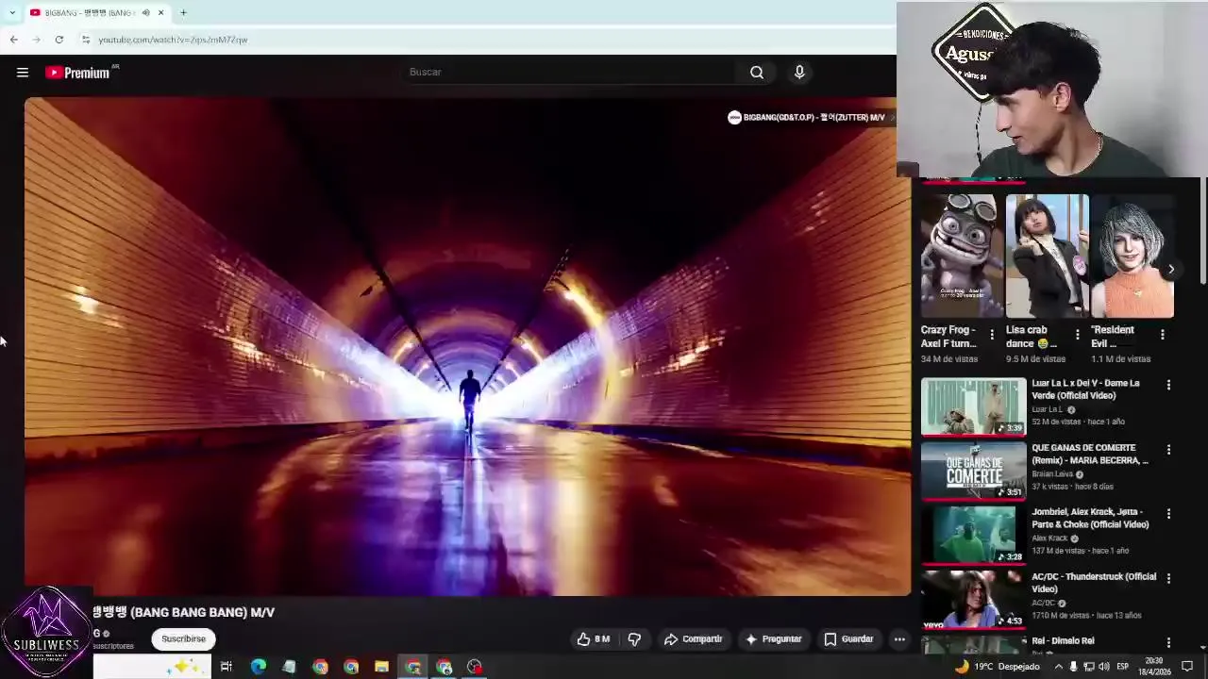Go back with the browser back arrow
The width and height of the screenshot is (1208, 679).
point(14,40)
